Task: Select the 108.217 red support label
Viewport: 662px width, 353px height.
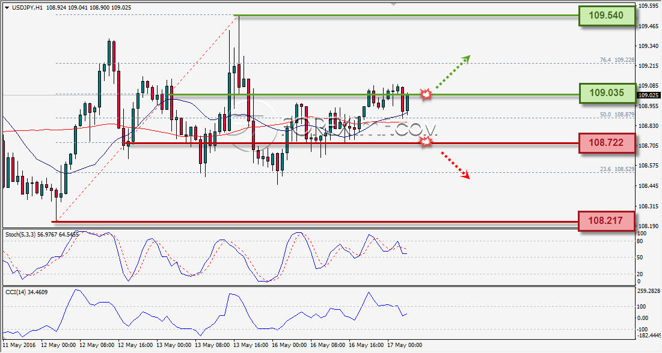Action: click(605, 220)
